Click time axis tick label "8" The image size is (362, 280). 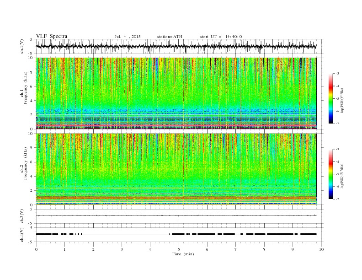[264, 249]
